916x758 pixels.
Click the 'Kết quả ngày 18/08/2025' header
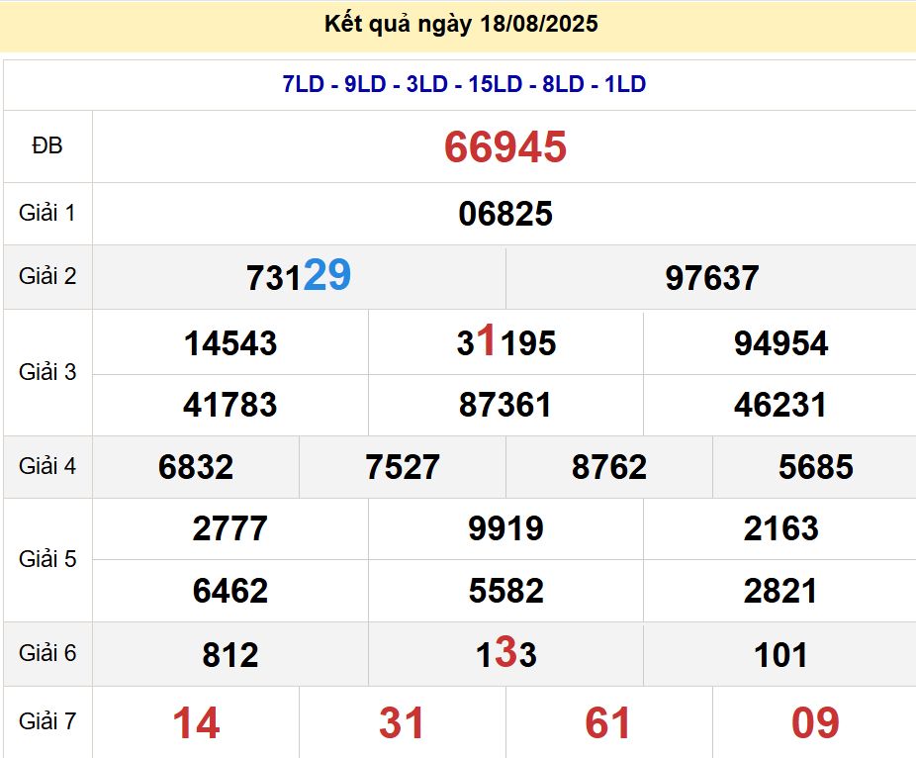(x=461, y=24)
